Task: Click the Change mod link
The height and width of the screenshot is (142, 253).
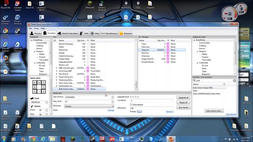Action: click(x=111, y=110)
